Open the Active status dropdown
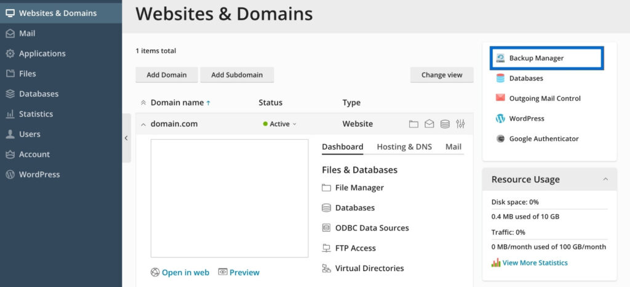The image size is (630, 287). 280,124
